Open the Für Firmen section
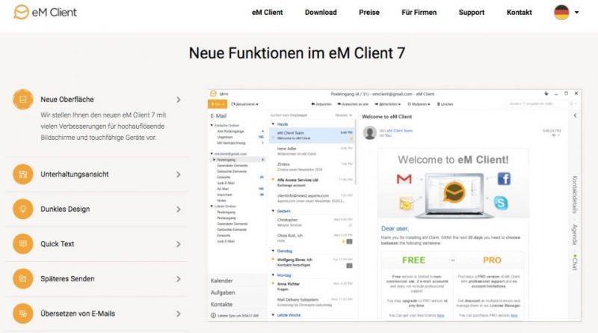 pyautogui.click(x=419, y=12)
